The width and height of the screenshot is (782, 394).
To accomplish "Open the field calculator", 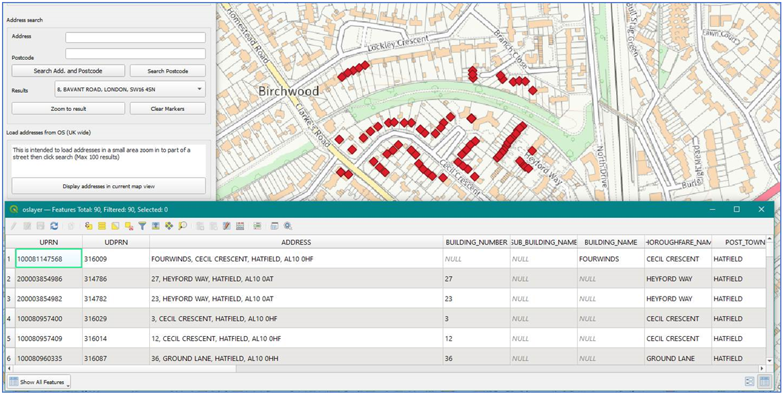I will tap(240, 227).
